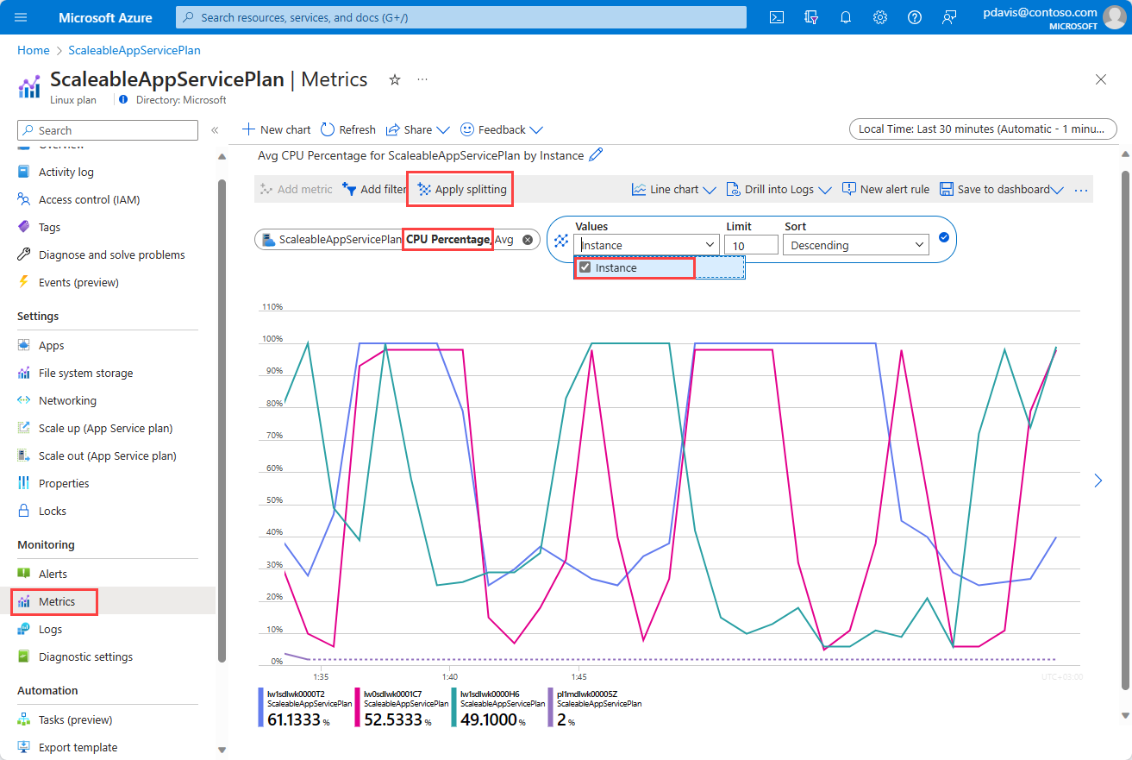Open Alerts in Monitoring menu
1132x760 pixels.
(53, 574)
